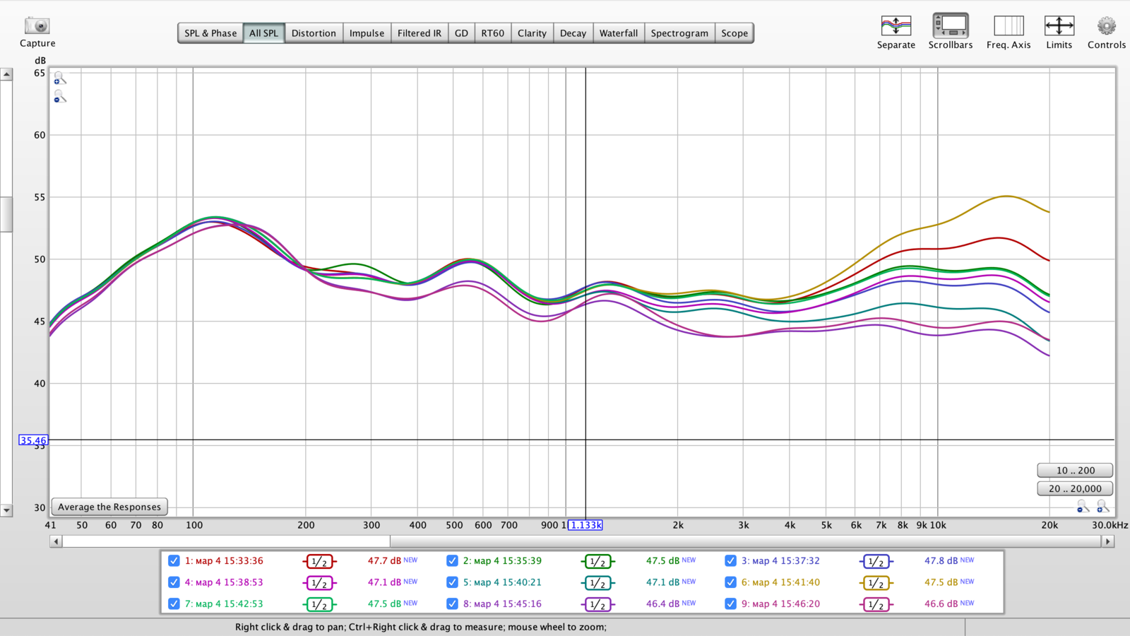
Task: Click horizontal scrollbar right arrow
Action: pos(1108,541)
